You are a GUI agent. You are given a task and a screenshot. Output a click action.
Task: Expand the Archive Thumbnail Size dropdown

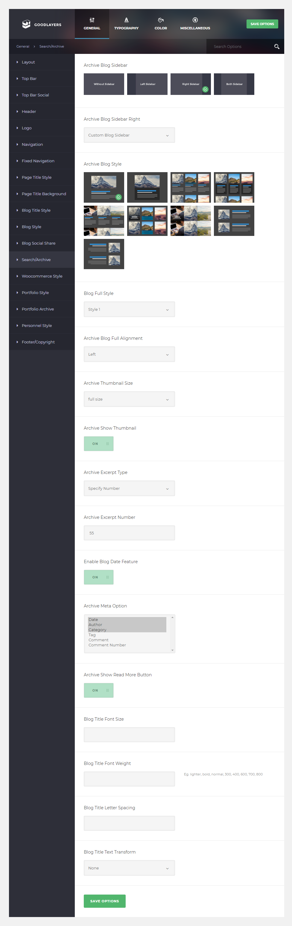click(x=129, y=399)
